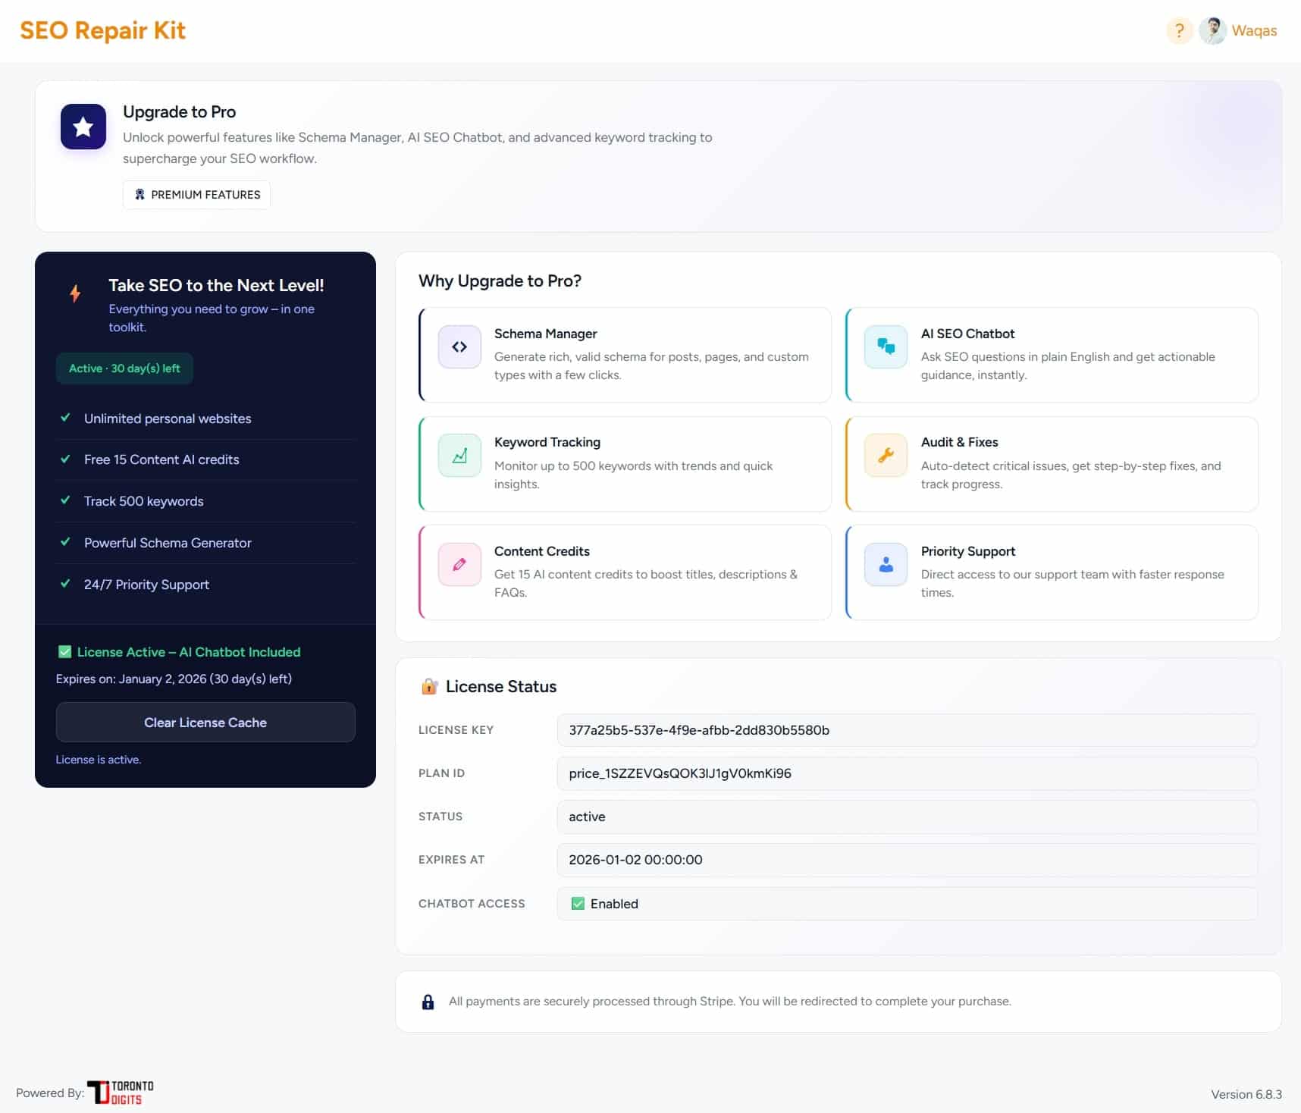This screenshot has width=1301, height=1113.
Task: Select the AI SEO Chatbot icon
Action: (x=886, y=347)
